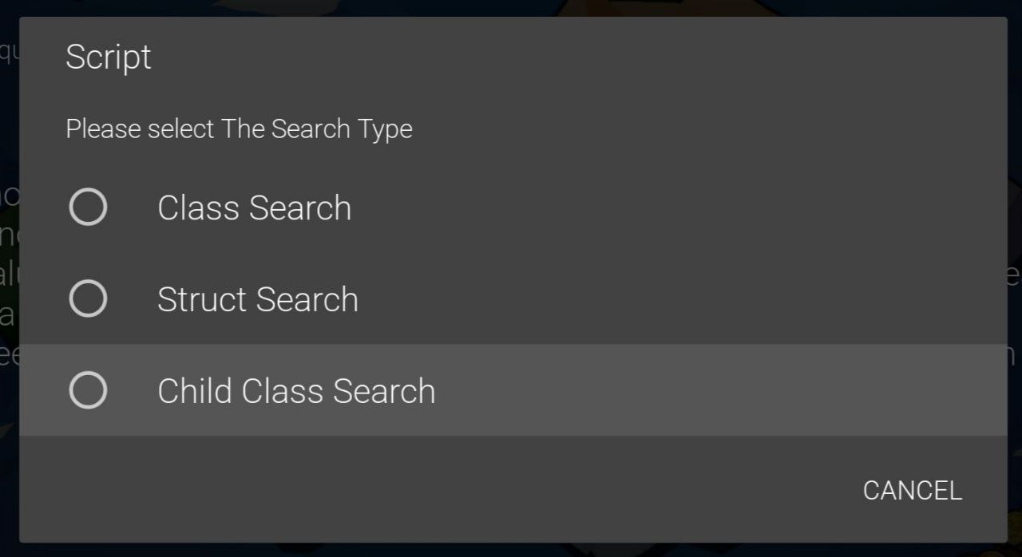1022x557 pixels.
Task: Select the Struct Search radio button
Action: 88,299
